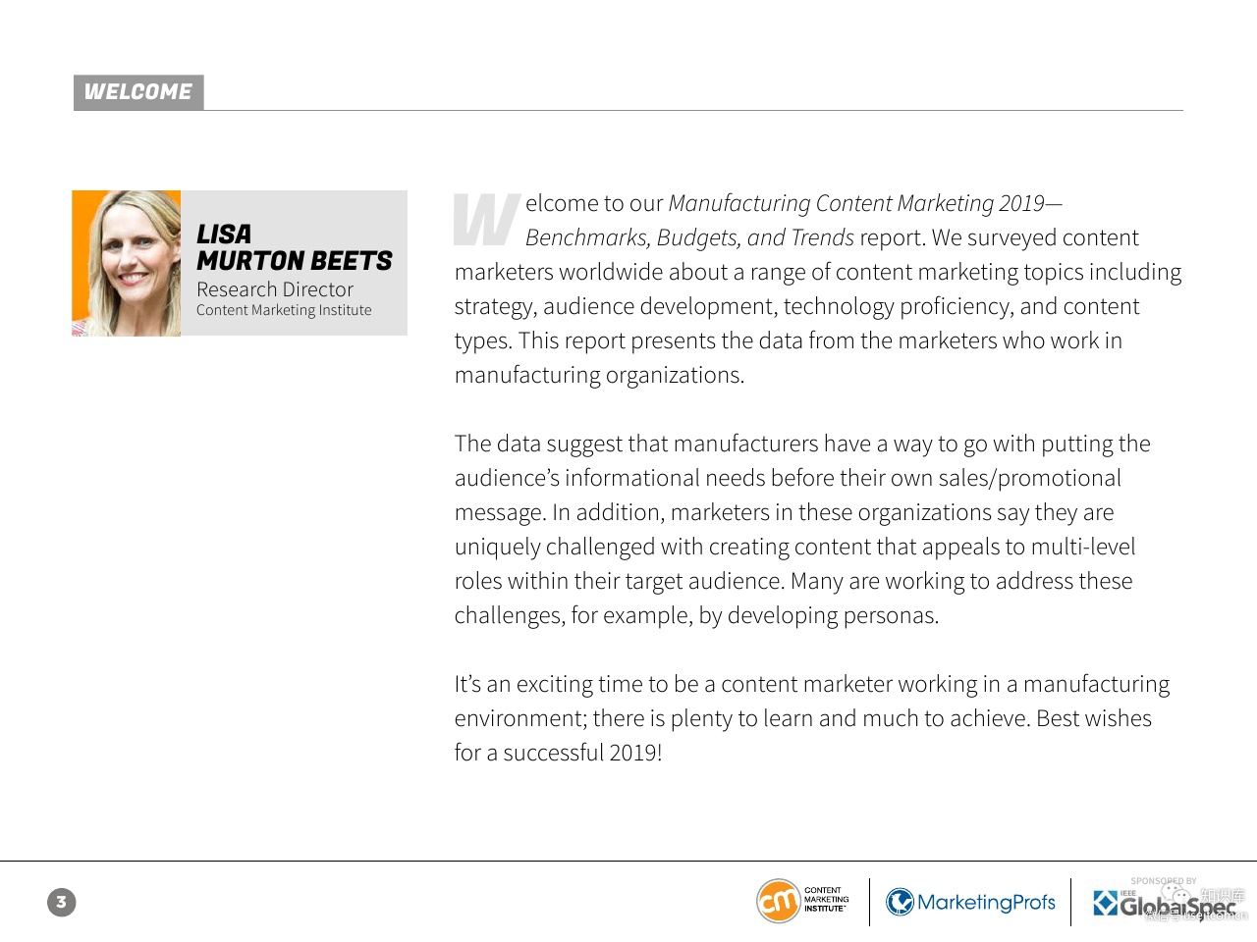The width and height of the screenshot is (1257, 942).
Task: Click the 'SPONSORED BY' label
Action: point(1163,881)
